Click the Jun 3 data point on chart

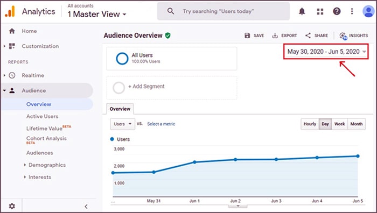276,159
